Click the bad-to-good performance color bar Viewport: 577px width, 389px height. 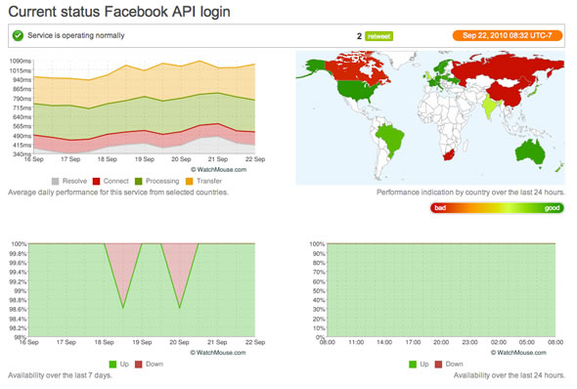(497, 208)
